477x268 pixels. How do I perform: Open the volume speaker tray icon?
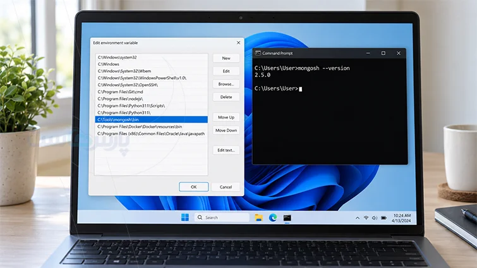pyautogui.click(x=375, y=218)
